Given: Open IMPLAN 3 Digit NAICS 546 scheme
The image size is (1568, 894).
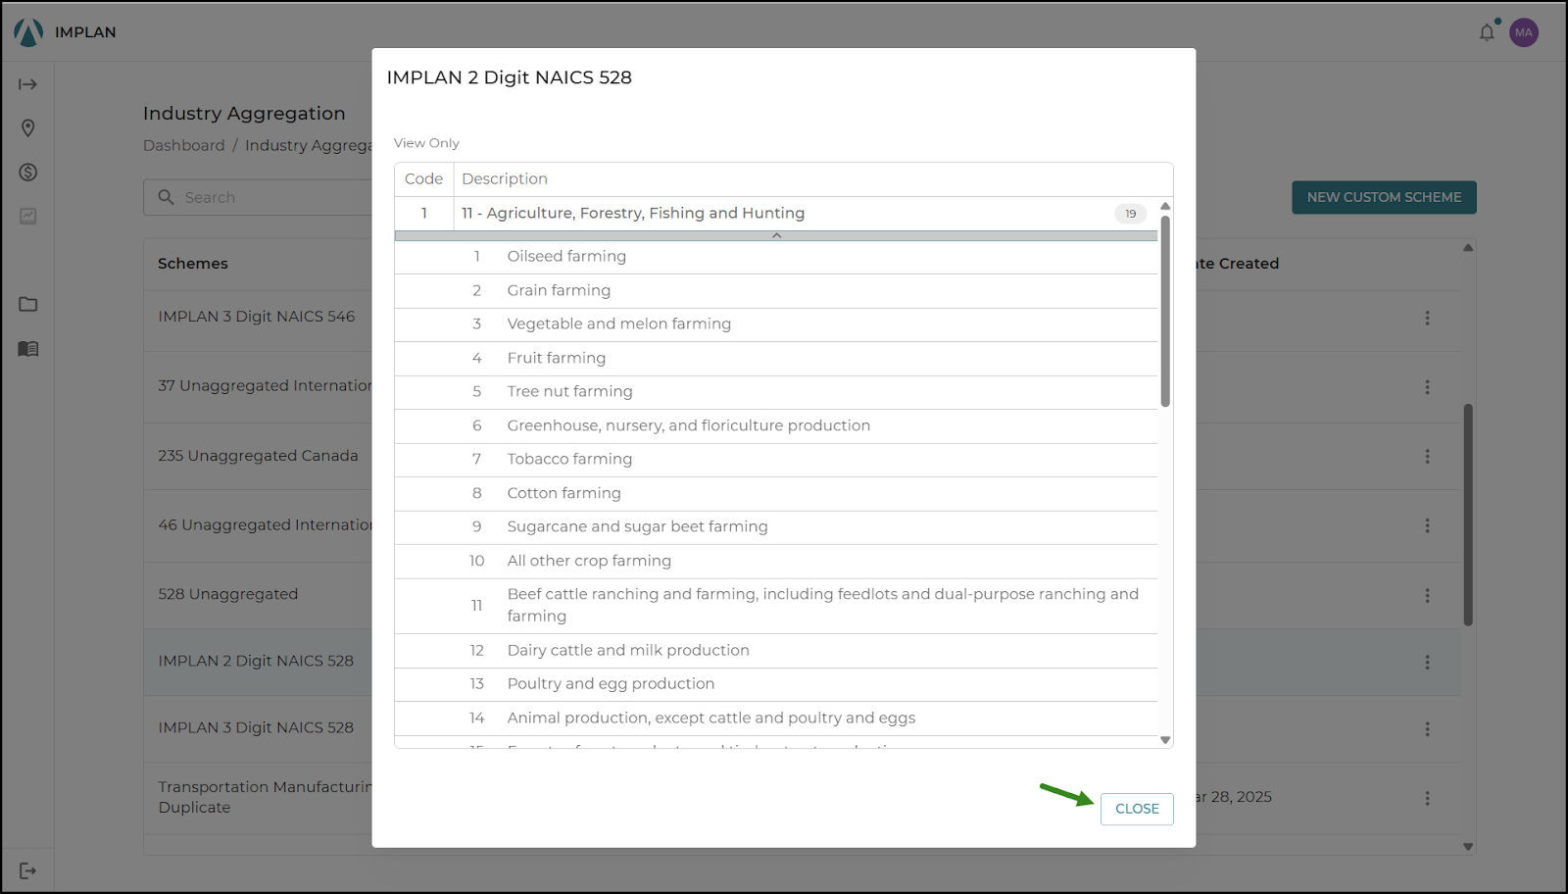Looking at the screenshot, I should point(257,317).
